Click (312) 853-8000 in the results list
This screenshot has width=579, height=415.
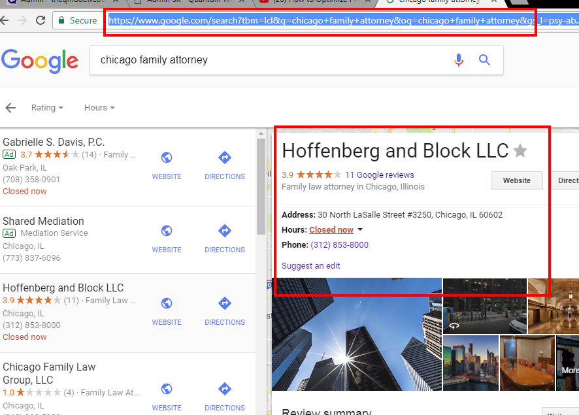[31, 325]
